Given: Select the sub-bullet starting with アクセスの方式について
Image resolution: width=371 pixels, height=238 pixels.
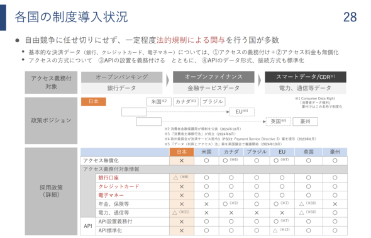Looking at the screenshot, I should coord(167,60).
